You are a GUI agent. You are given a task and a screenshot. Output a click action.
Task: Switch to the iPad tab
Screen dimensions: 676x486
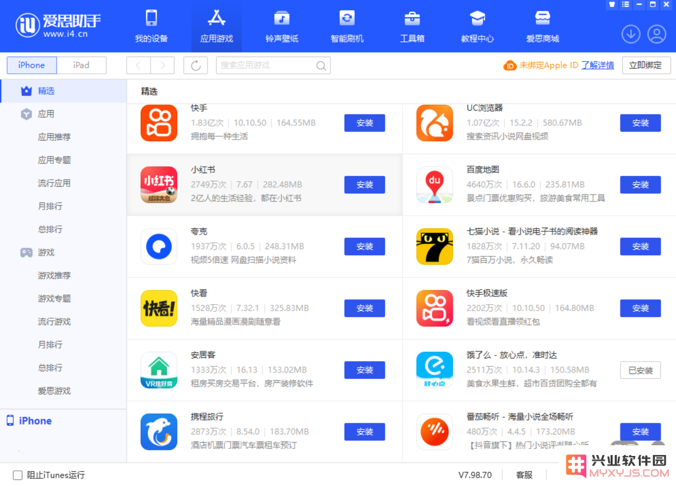click(82, 65)
